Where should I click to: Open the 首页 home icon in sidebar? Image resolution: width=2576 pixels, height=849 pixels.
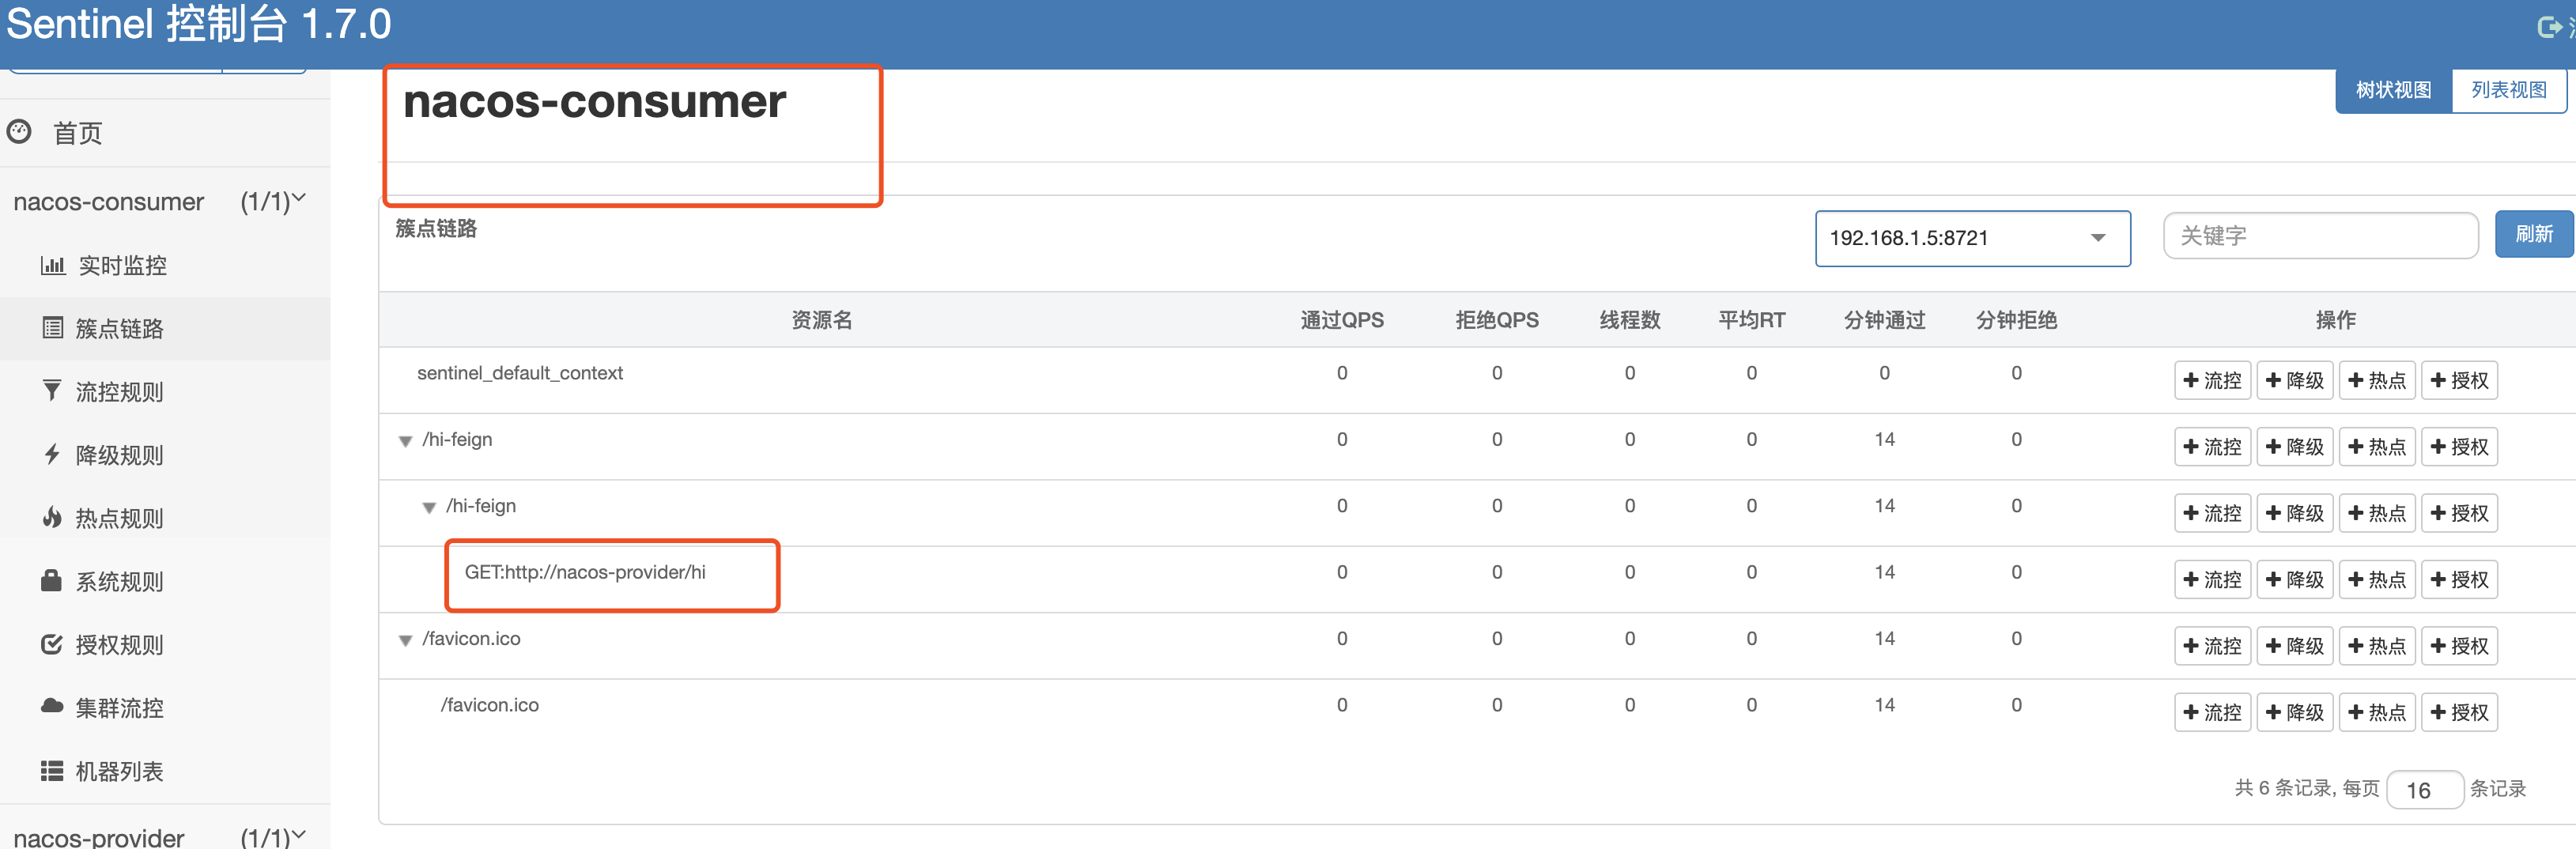pos(19,132)
